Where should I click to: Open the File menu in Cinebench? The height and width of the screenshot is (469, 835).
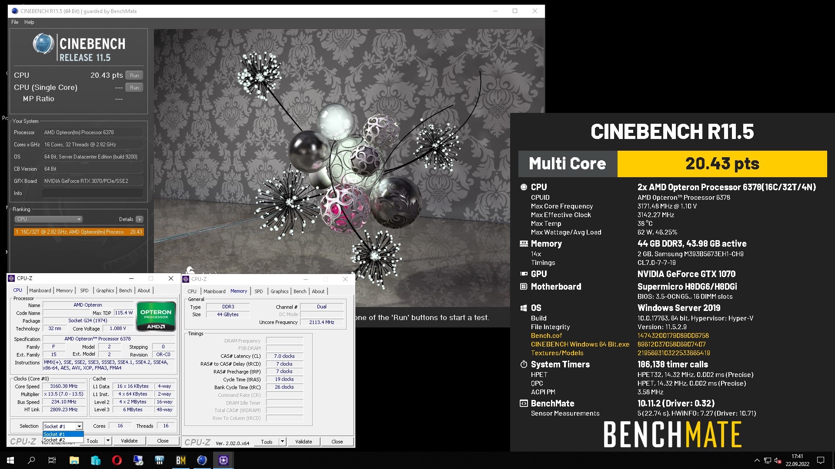(15, 22)
